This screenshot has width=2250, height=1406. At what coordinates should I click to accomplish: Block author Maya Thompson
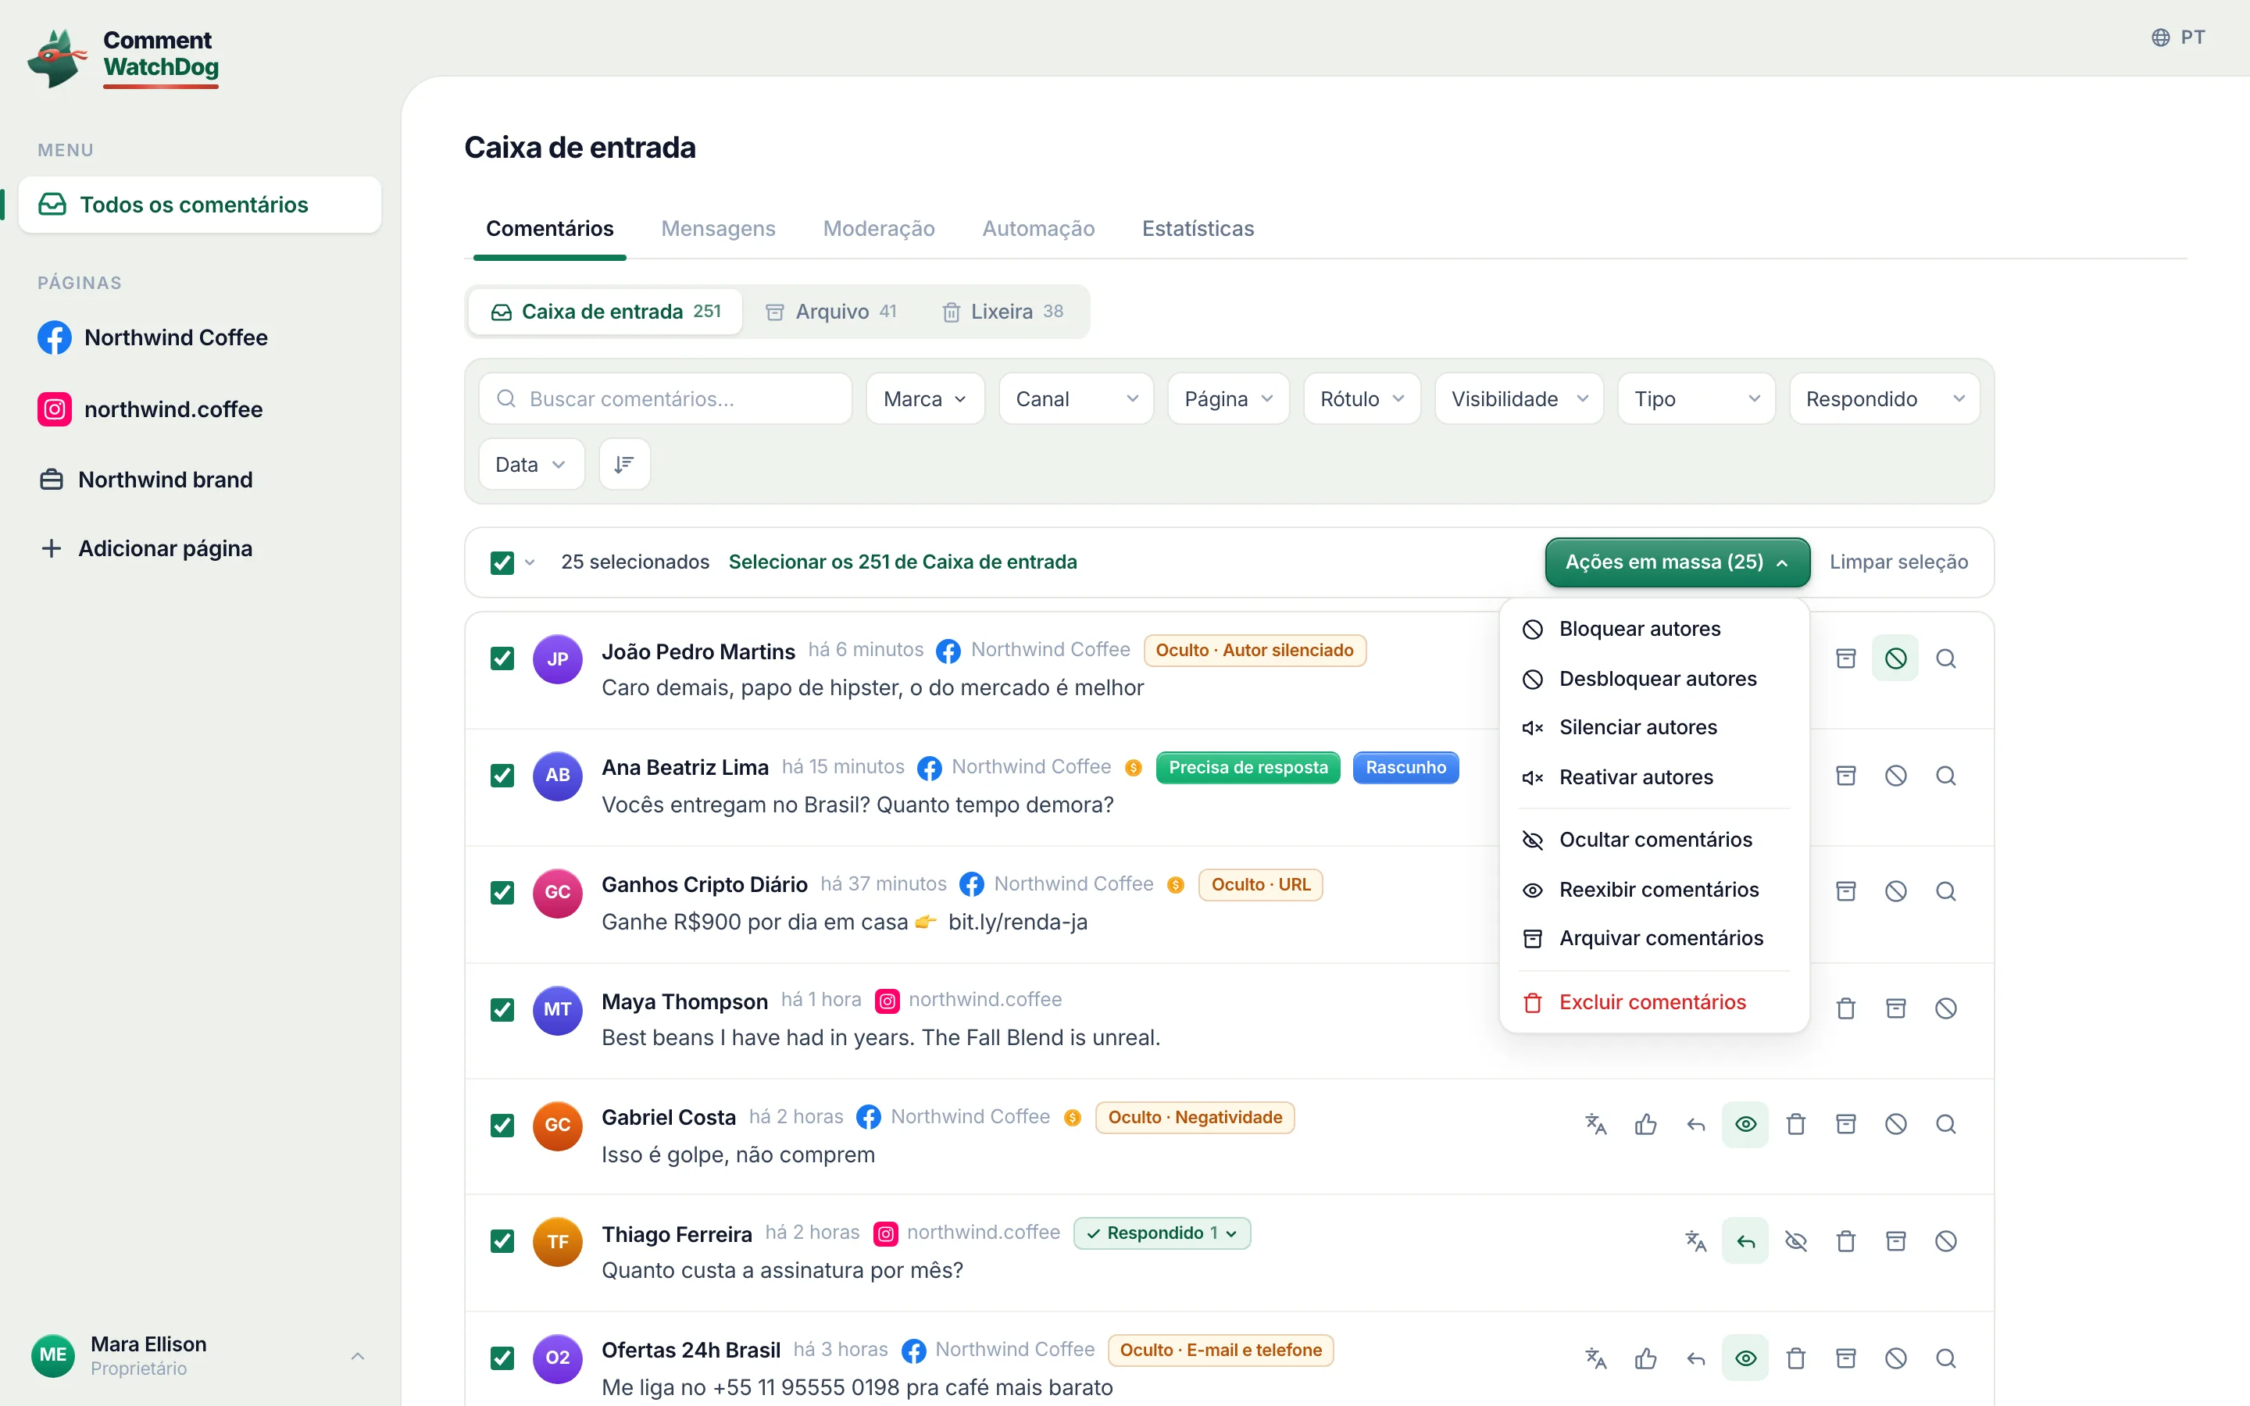[1945, 1008]
